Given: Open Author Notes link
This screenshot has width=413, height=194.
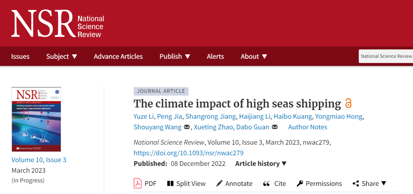Looking at the screenshot, I should 308,127.
